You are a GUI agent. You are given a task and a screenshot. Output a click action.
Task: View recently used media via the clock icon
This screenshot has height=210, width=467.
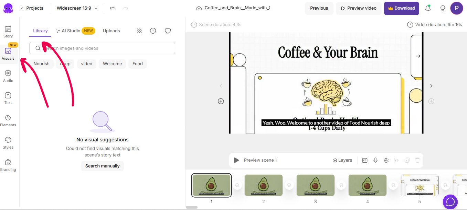(153, 31)
